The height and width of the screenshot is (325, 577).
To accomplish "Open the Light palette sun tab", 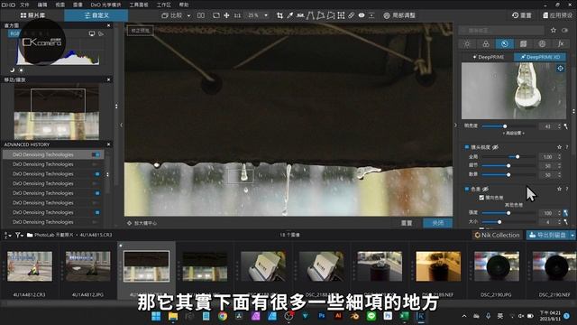I will (467, 44).
